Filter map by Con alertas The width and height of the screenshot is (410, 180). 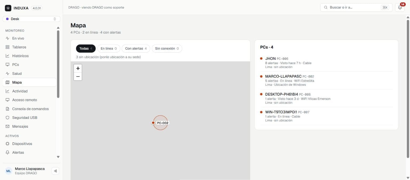click(136, 49)
